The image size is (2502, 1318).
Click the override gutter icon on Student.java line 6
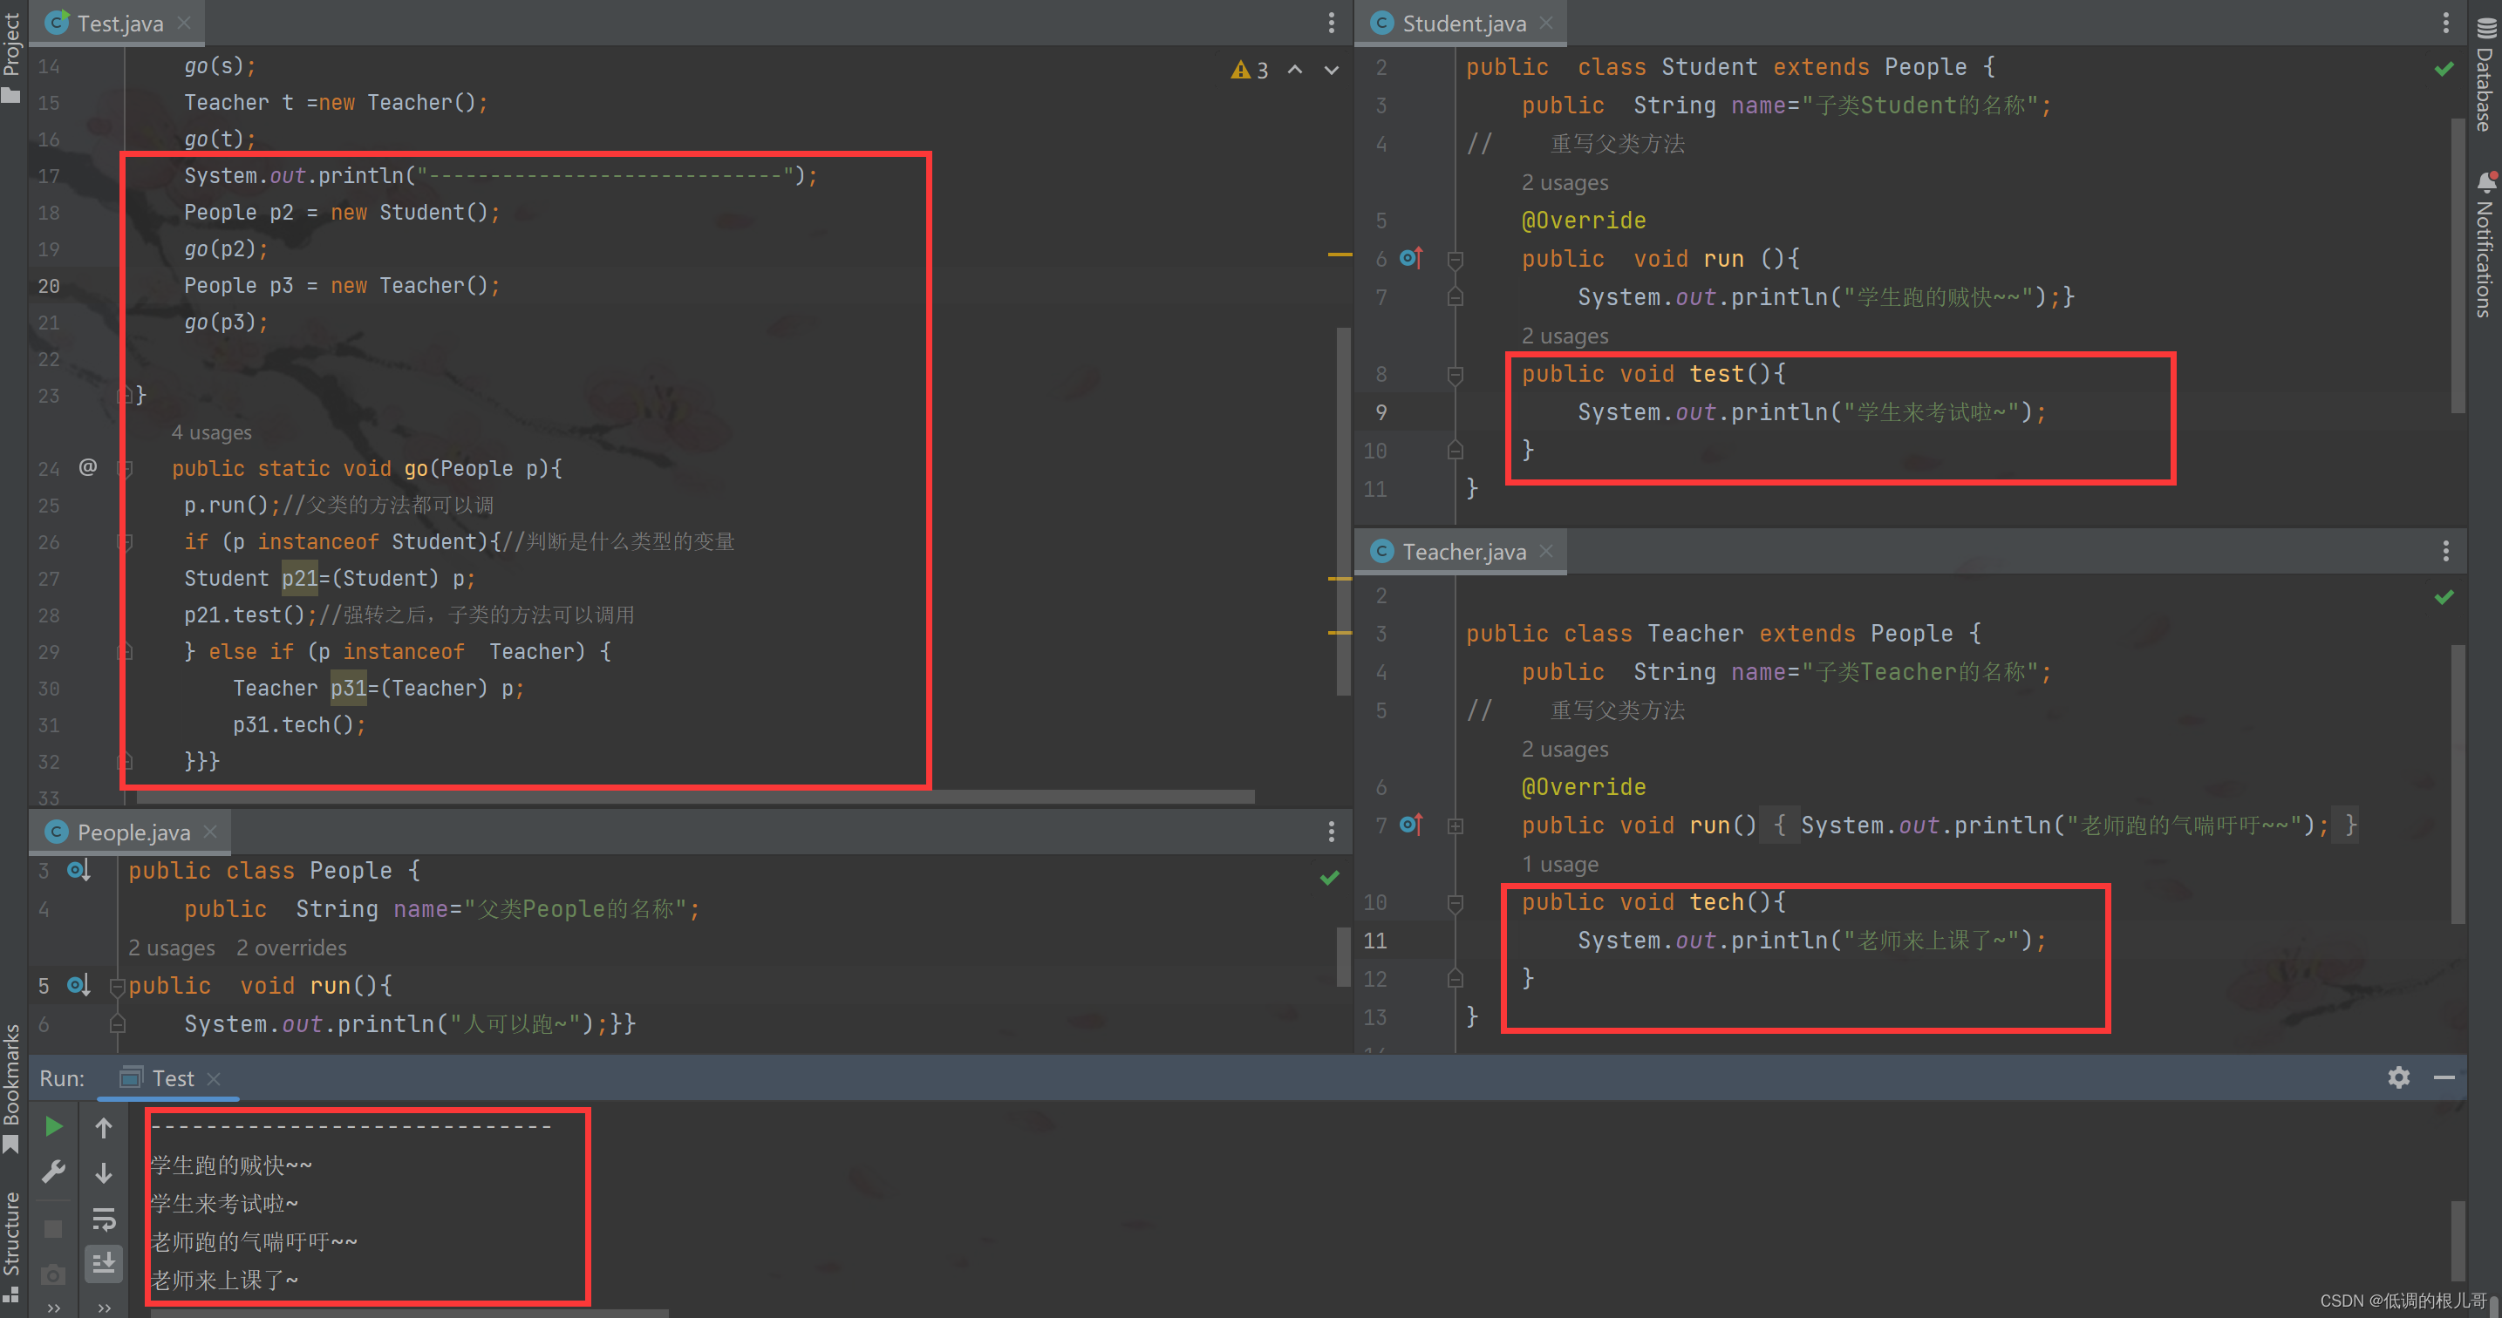click(1411, 258)
